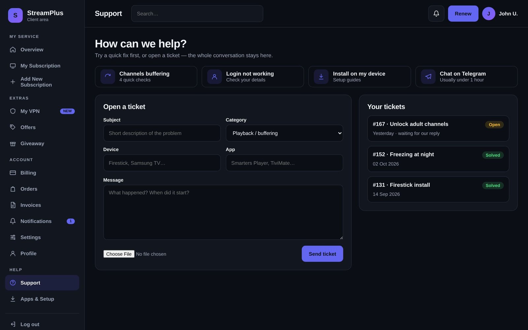Click the My VPN shield icon
Viewport: 528px width, 330px height.
click(13, 111)
